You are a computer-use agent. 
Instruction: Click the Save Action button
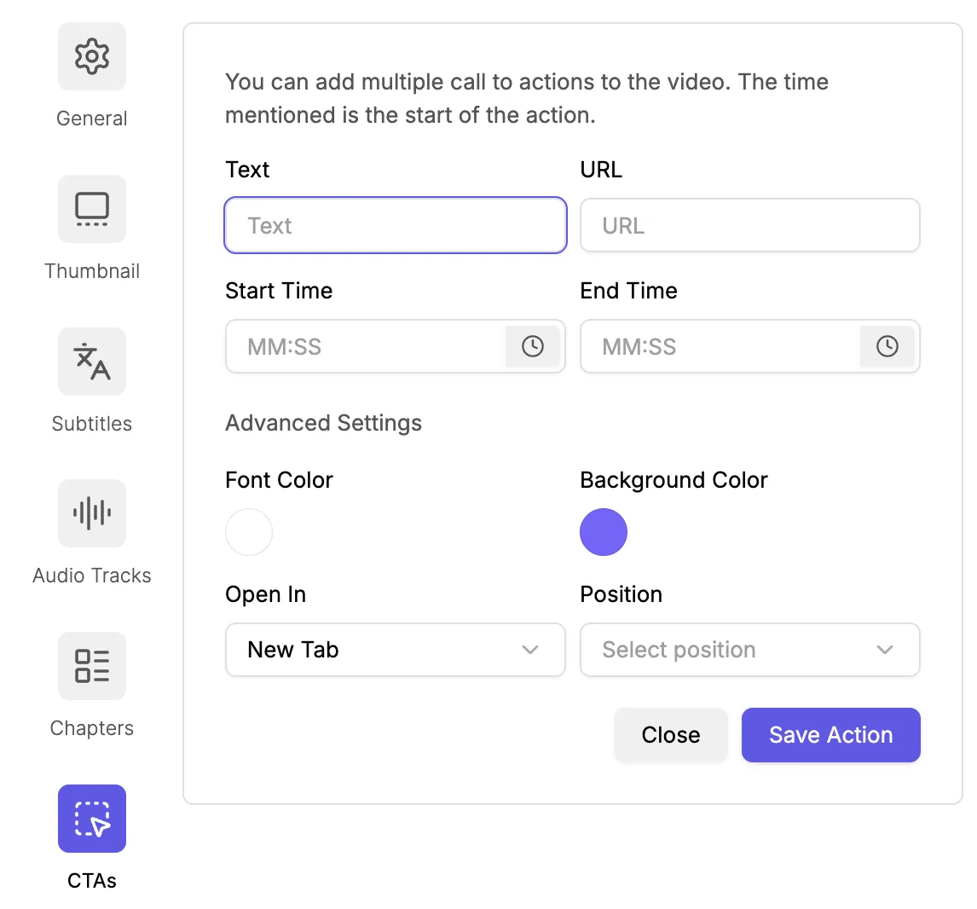pyautogui.click(x=831, y=735)
